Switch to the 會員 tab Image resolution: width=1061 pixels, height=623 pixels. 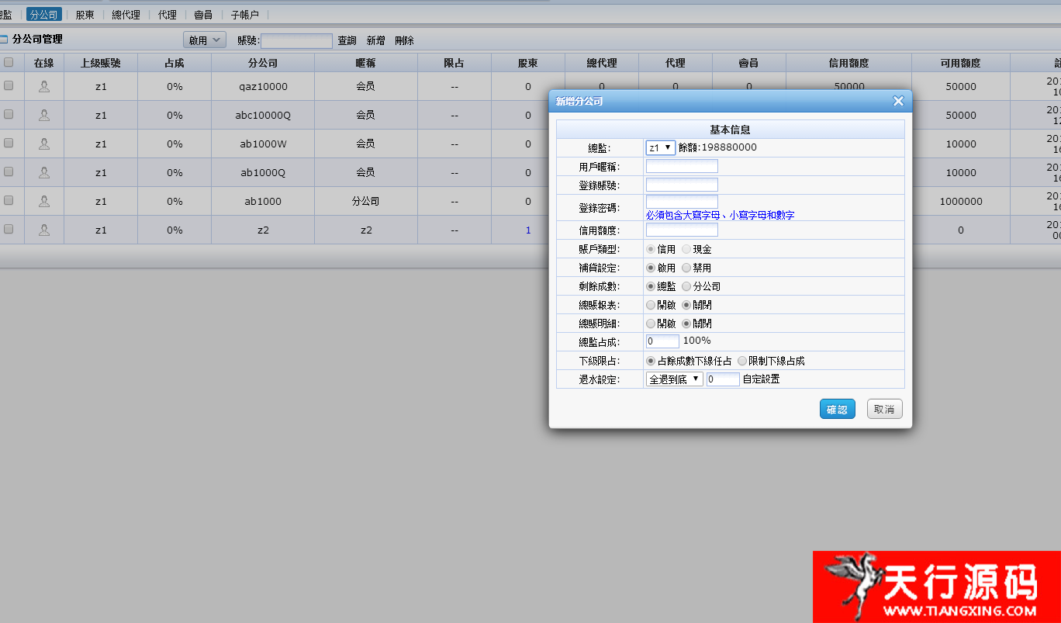coord(203,15)
